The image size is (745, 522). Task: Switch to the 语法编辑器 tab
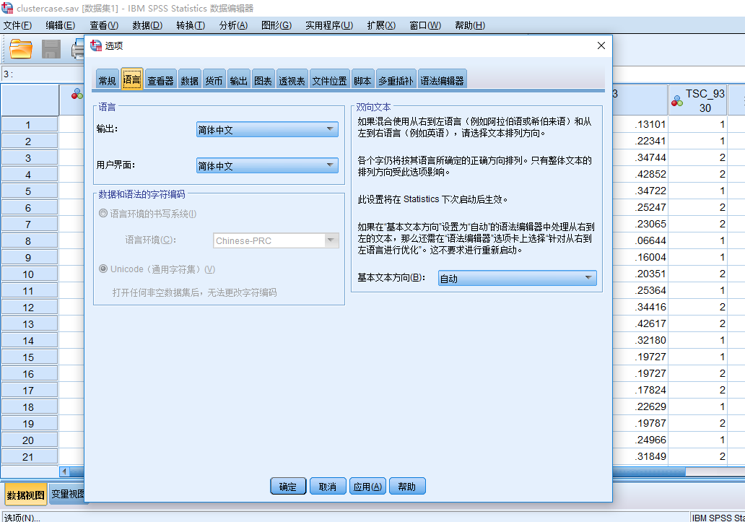(x=442, y=80)
